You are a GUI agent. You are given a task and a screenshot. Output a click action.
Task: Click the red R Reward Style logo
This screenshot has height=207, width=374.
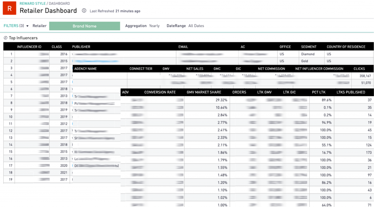(x=9, y=8)
